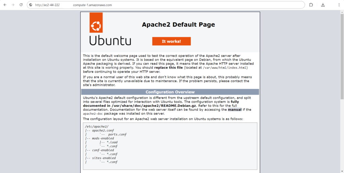Click the orange Ubuntu logo image
Viewport: 344px width, 173px height.
(x=96, y=22)
